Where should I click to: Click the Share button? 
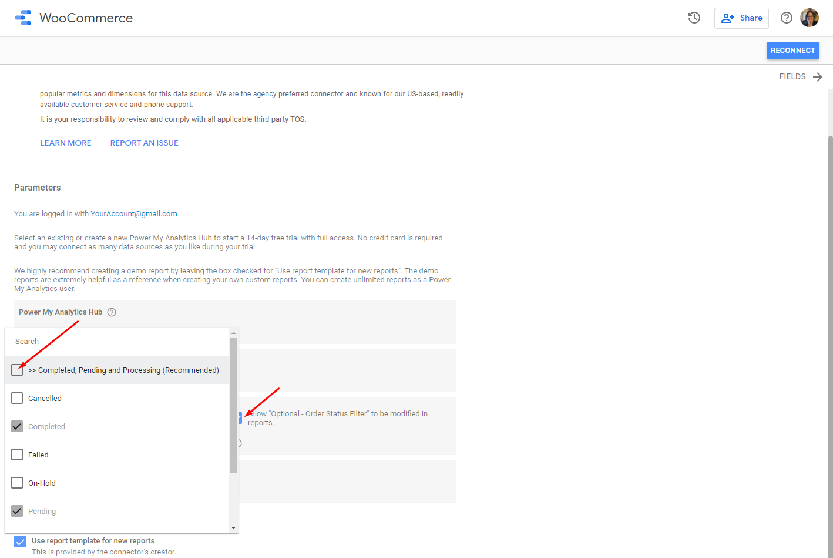[741, 18]
